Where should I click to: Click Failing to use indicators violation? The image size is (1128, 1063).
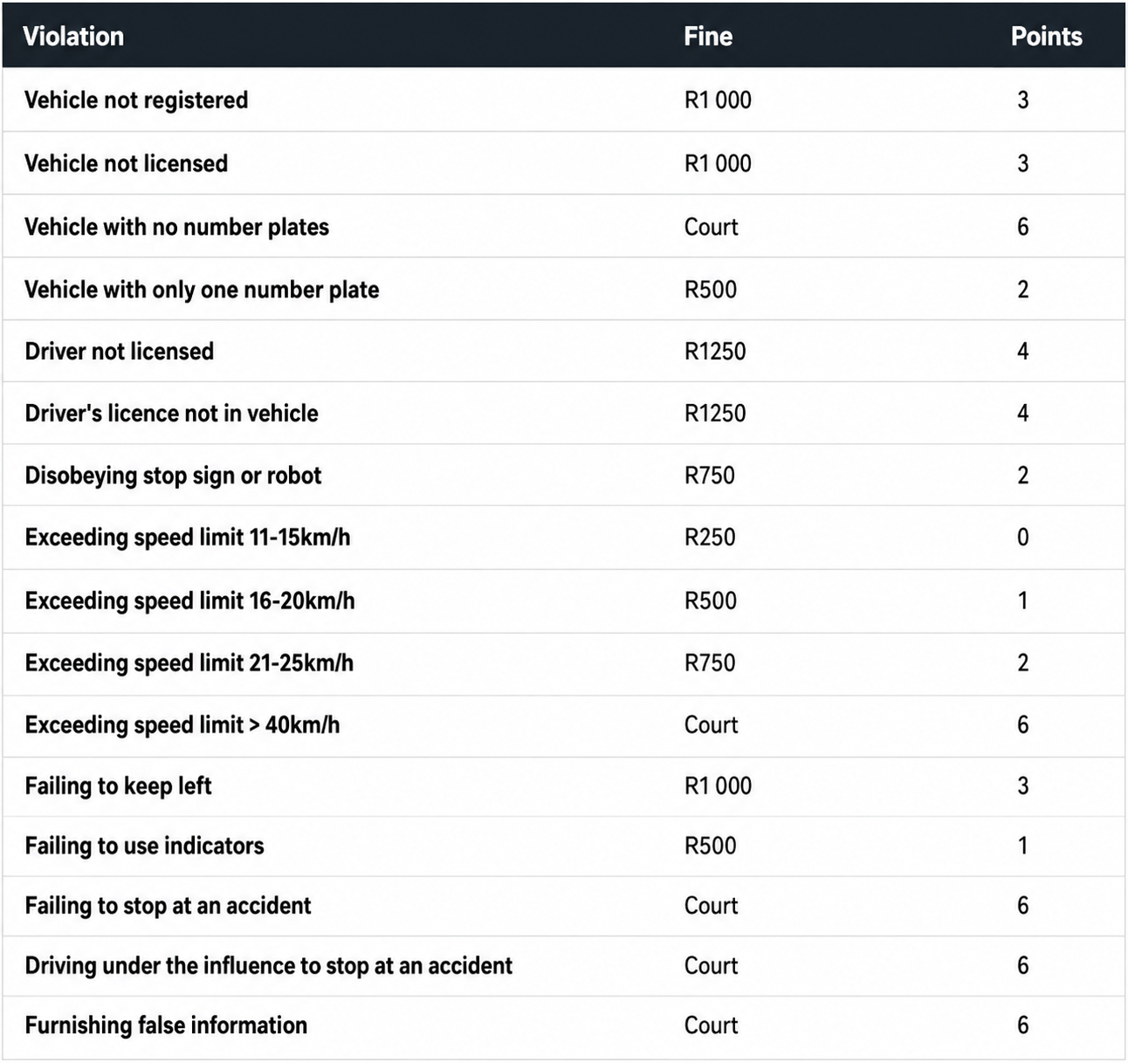tap(144, 846)
